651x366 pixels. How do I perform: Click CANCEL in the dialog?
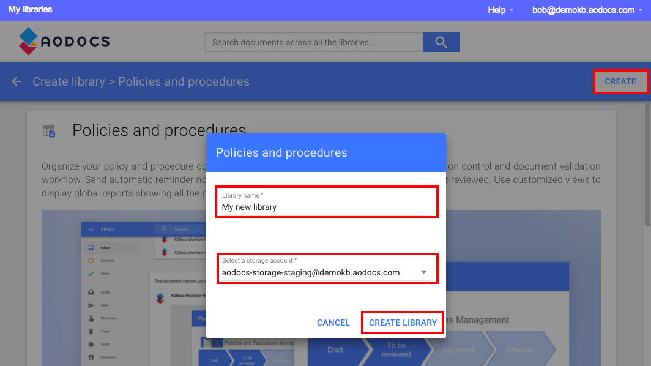pos(333,323)
